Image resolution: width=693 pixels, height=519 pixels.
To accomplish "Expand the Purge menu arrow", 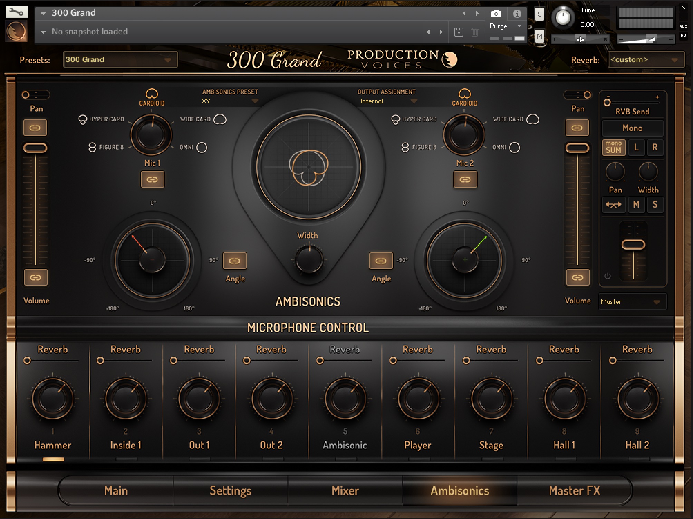I will point(519,26).
